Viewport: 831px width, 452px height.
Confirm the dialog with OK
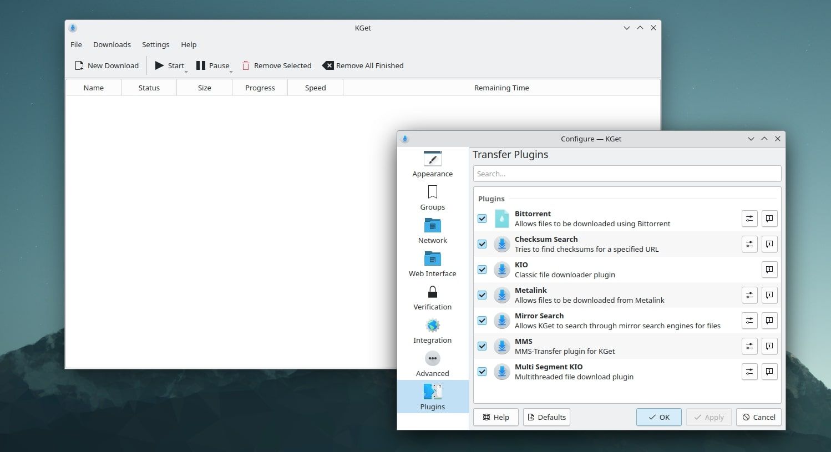[x=658, y=417]
